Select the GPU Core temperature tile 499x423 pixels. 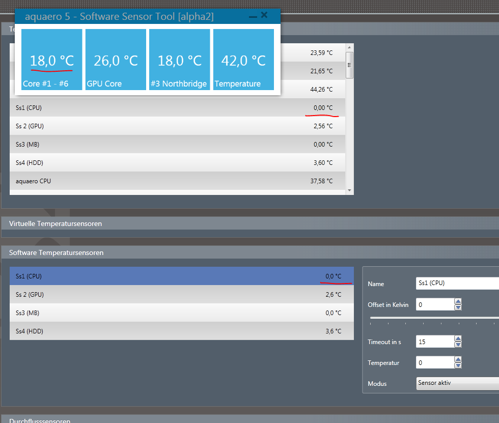tap(116, 60)
